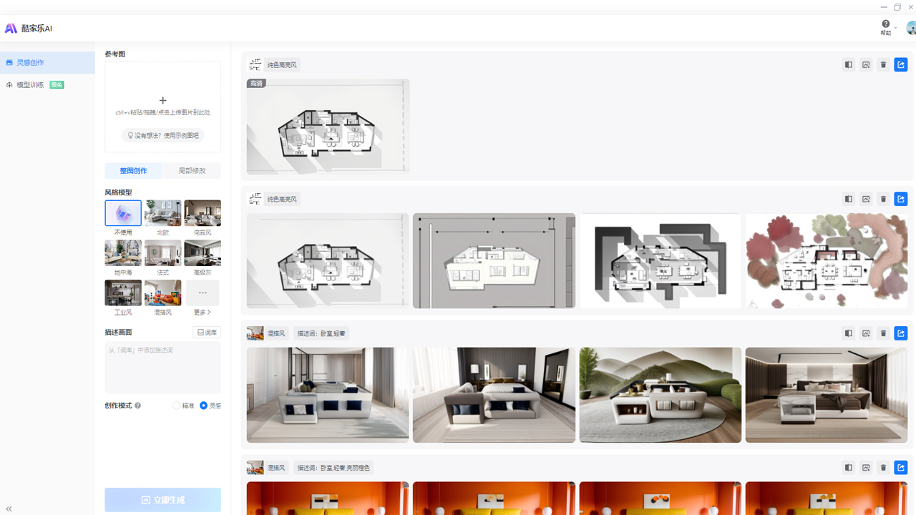Click the 创作模式 question mark hint icon
Screen dimensions: 916x515
tap(138, 406)
